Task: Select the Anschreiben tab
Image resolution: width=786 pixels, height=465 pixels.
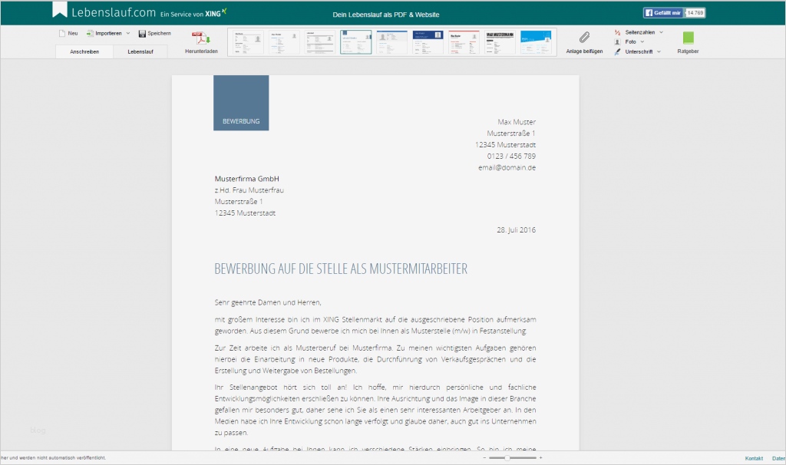Action: coord(84,51)
